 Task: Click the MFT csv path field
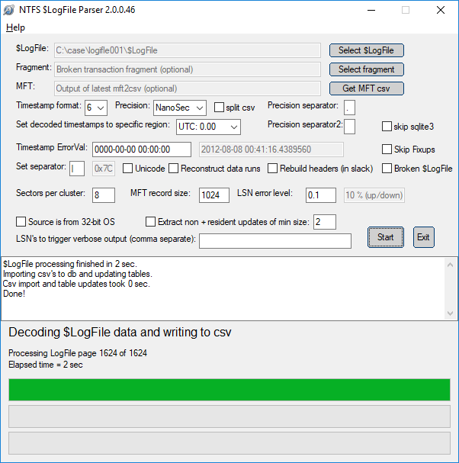pos(188,88)
